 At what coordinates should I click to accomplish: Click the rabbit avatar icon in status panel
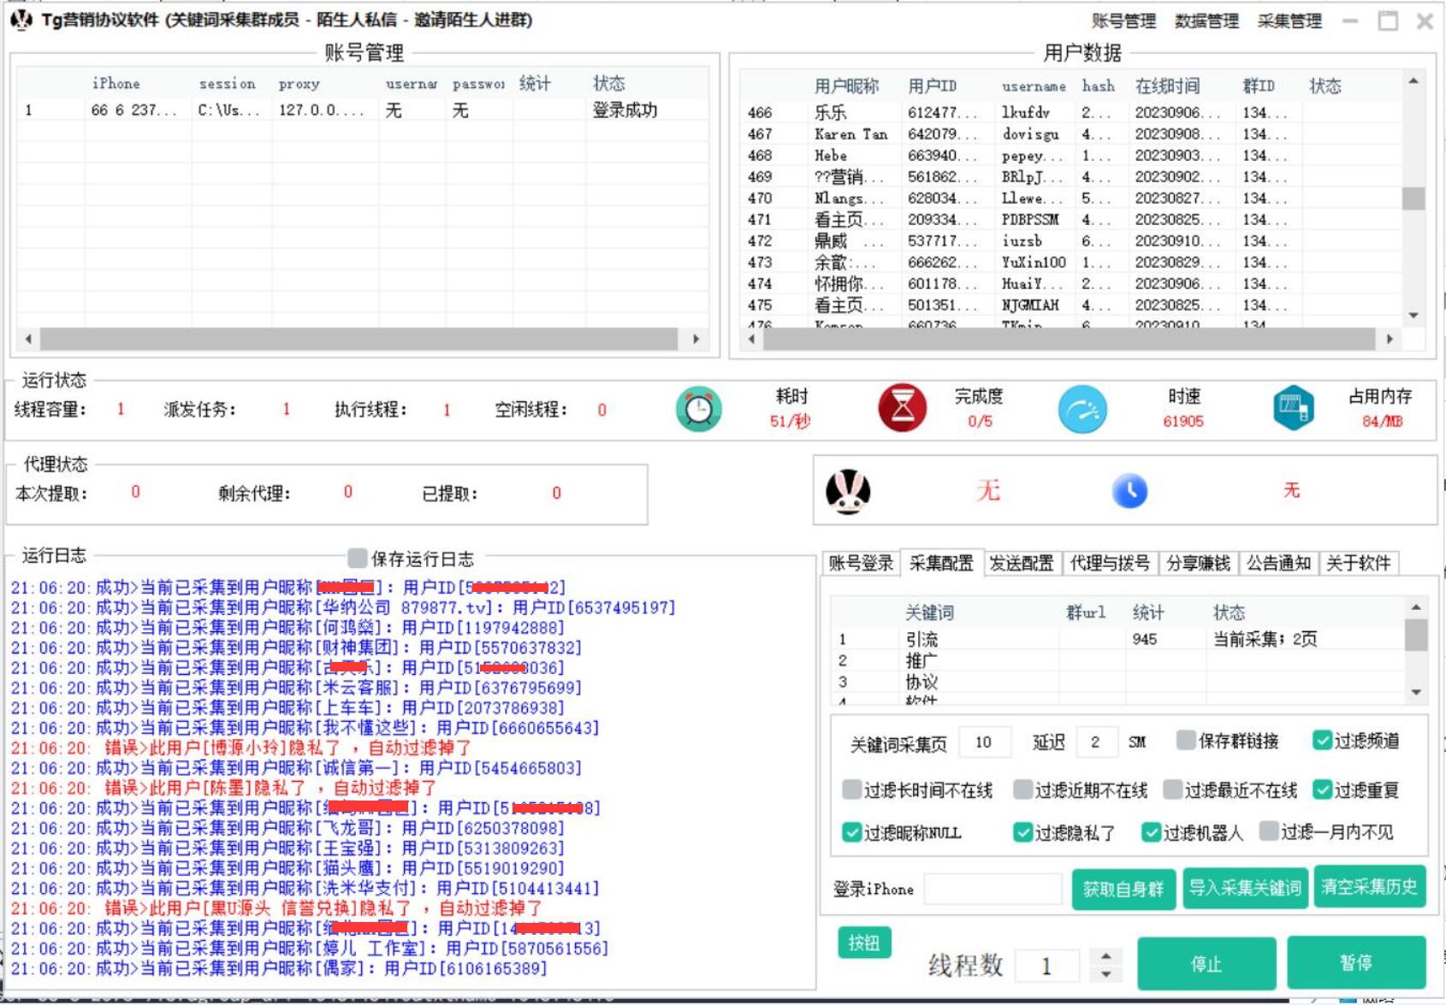848,492
